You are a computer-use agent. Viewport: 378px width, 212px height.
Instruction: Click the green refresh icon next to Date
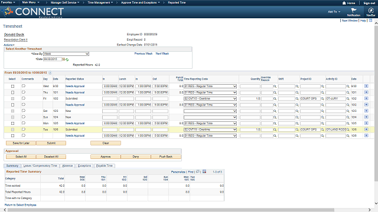67,59
